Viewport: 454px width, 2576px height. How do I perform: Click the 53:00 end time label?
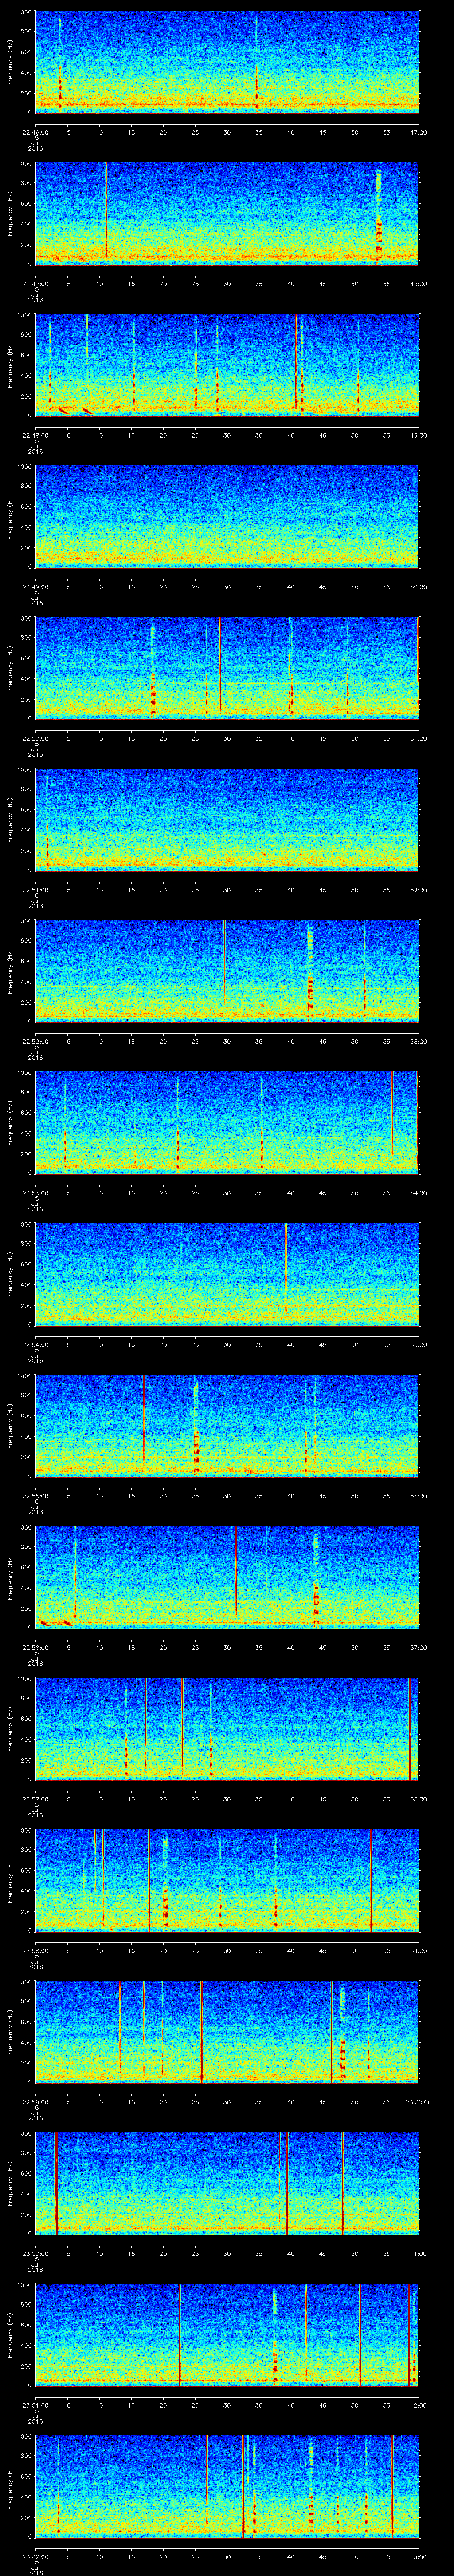pyautogui.click(x=418, y=1041)
